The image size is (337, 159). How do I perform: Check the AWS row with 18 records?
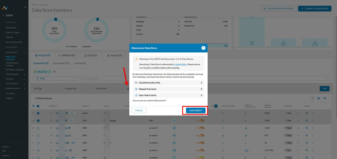click(x=38, y=143)
